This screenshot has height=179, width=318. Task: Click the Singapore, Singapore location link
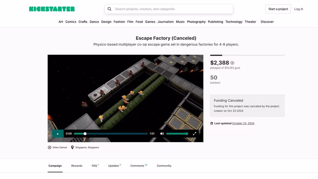click(87, 147)
